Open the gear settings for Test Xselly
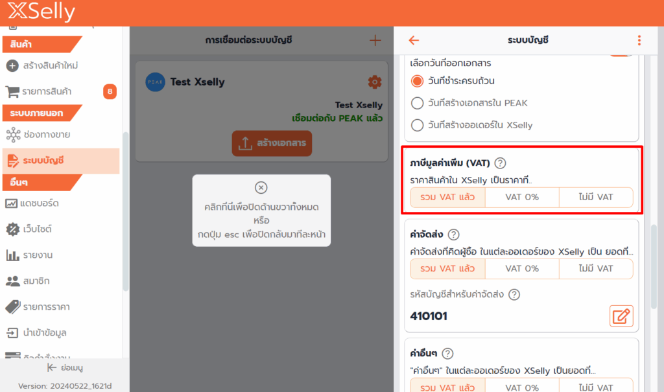Image resolution: width=664 pixels, height=392 pixels. pyautogui.click(x=375, y=82)
